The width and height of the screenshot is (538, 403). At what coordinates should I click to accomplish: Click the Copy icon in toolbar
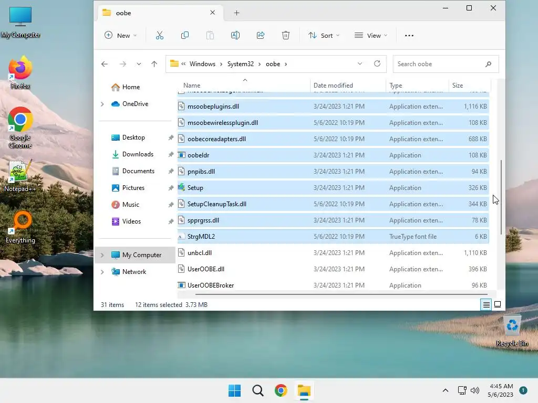click(x=184, y=35)
